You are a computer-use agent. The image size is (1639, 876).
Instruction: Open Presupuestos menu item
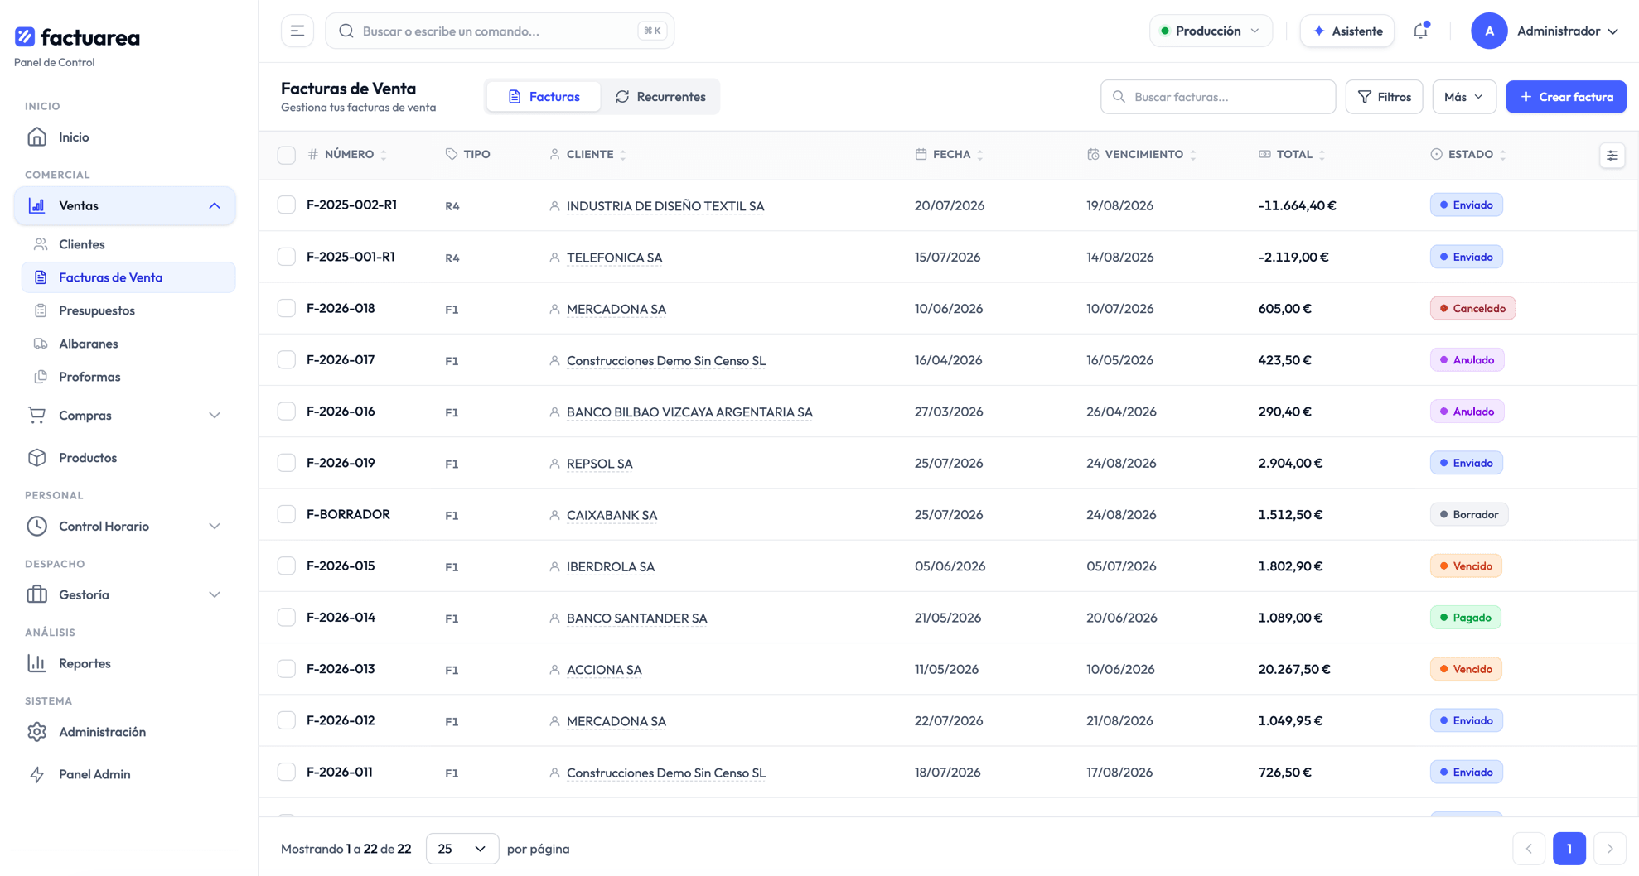pyautogui.click(x=128, y=310)
